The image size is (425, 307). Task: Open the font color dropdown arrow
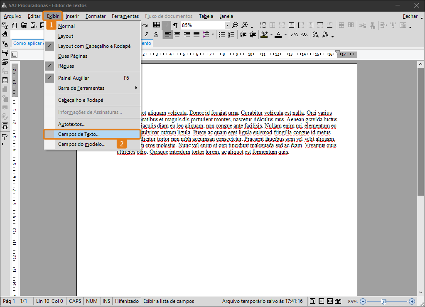[x=285, y=35]
